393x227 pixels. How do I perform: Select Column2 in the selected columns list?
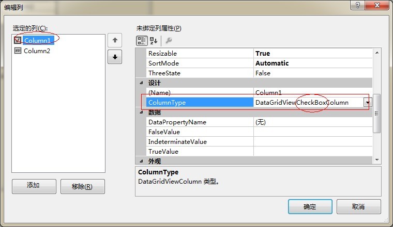point(37,51)
